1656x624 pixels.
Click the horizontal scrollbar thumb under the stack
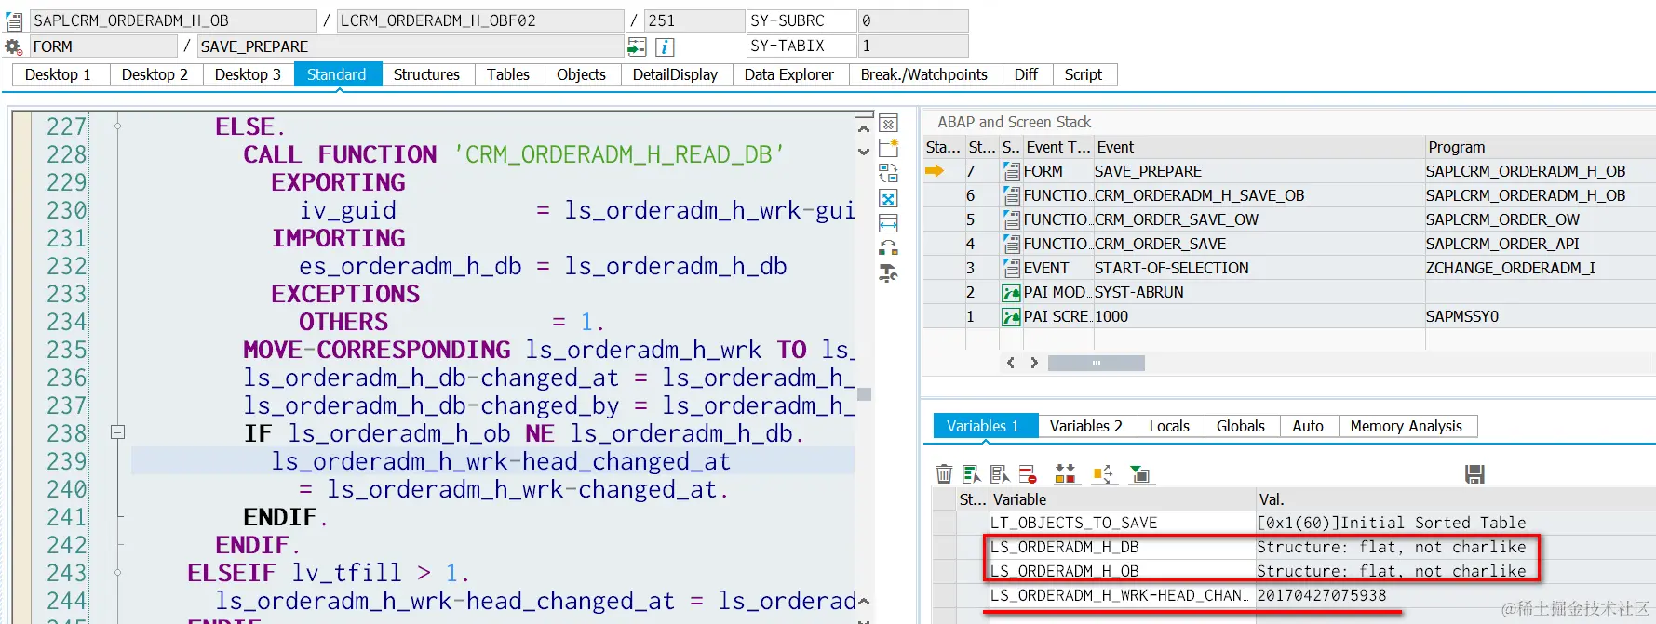[1097, 363]
